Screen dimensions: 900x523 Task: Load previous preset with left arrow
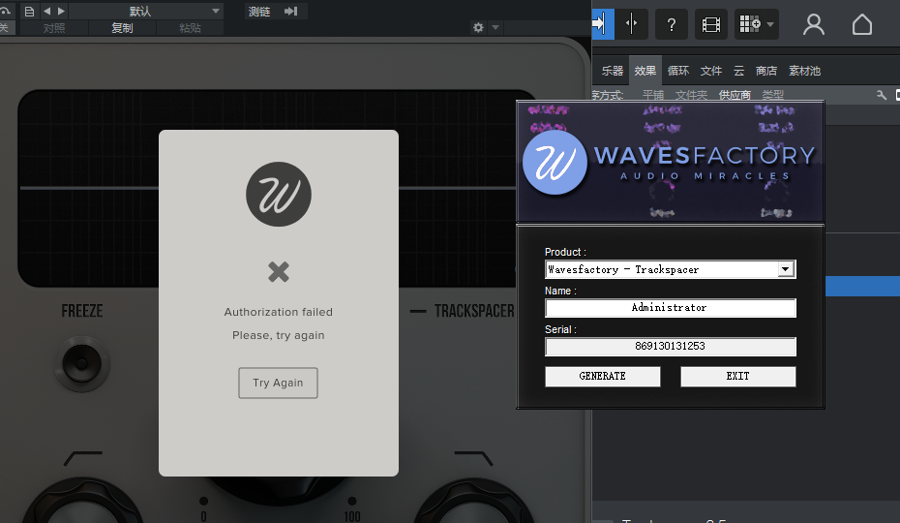click(47, 11)
